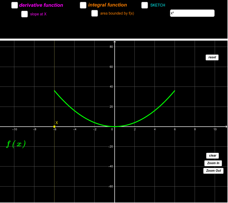
Task: Click the x-axis tick label –10
Action: [15, 129]
